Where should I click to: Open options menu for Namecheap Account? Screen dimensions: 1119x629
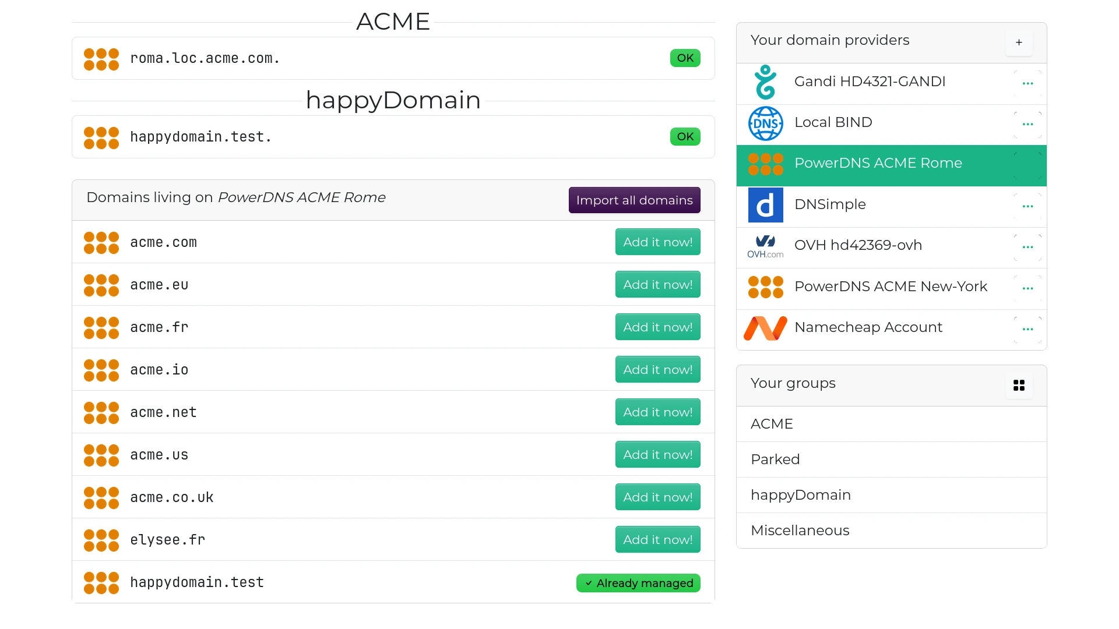point(1027,330)
